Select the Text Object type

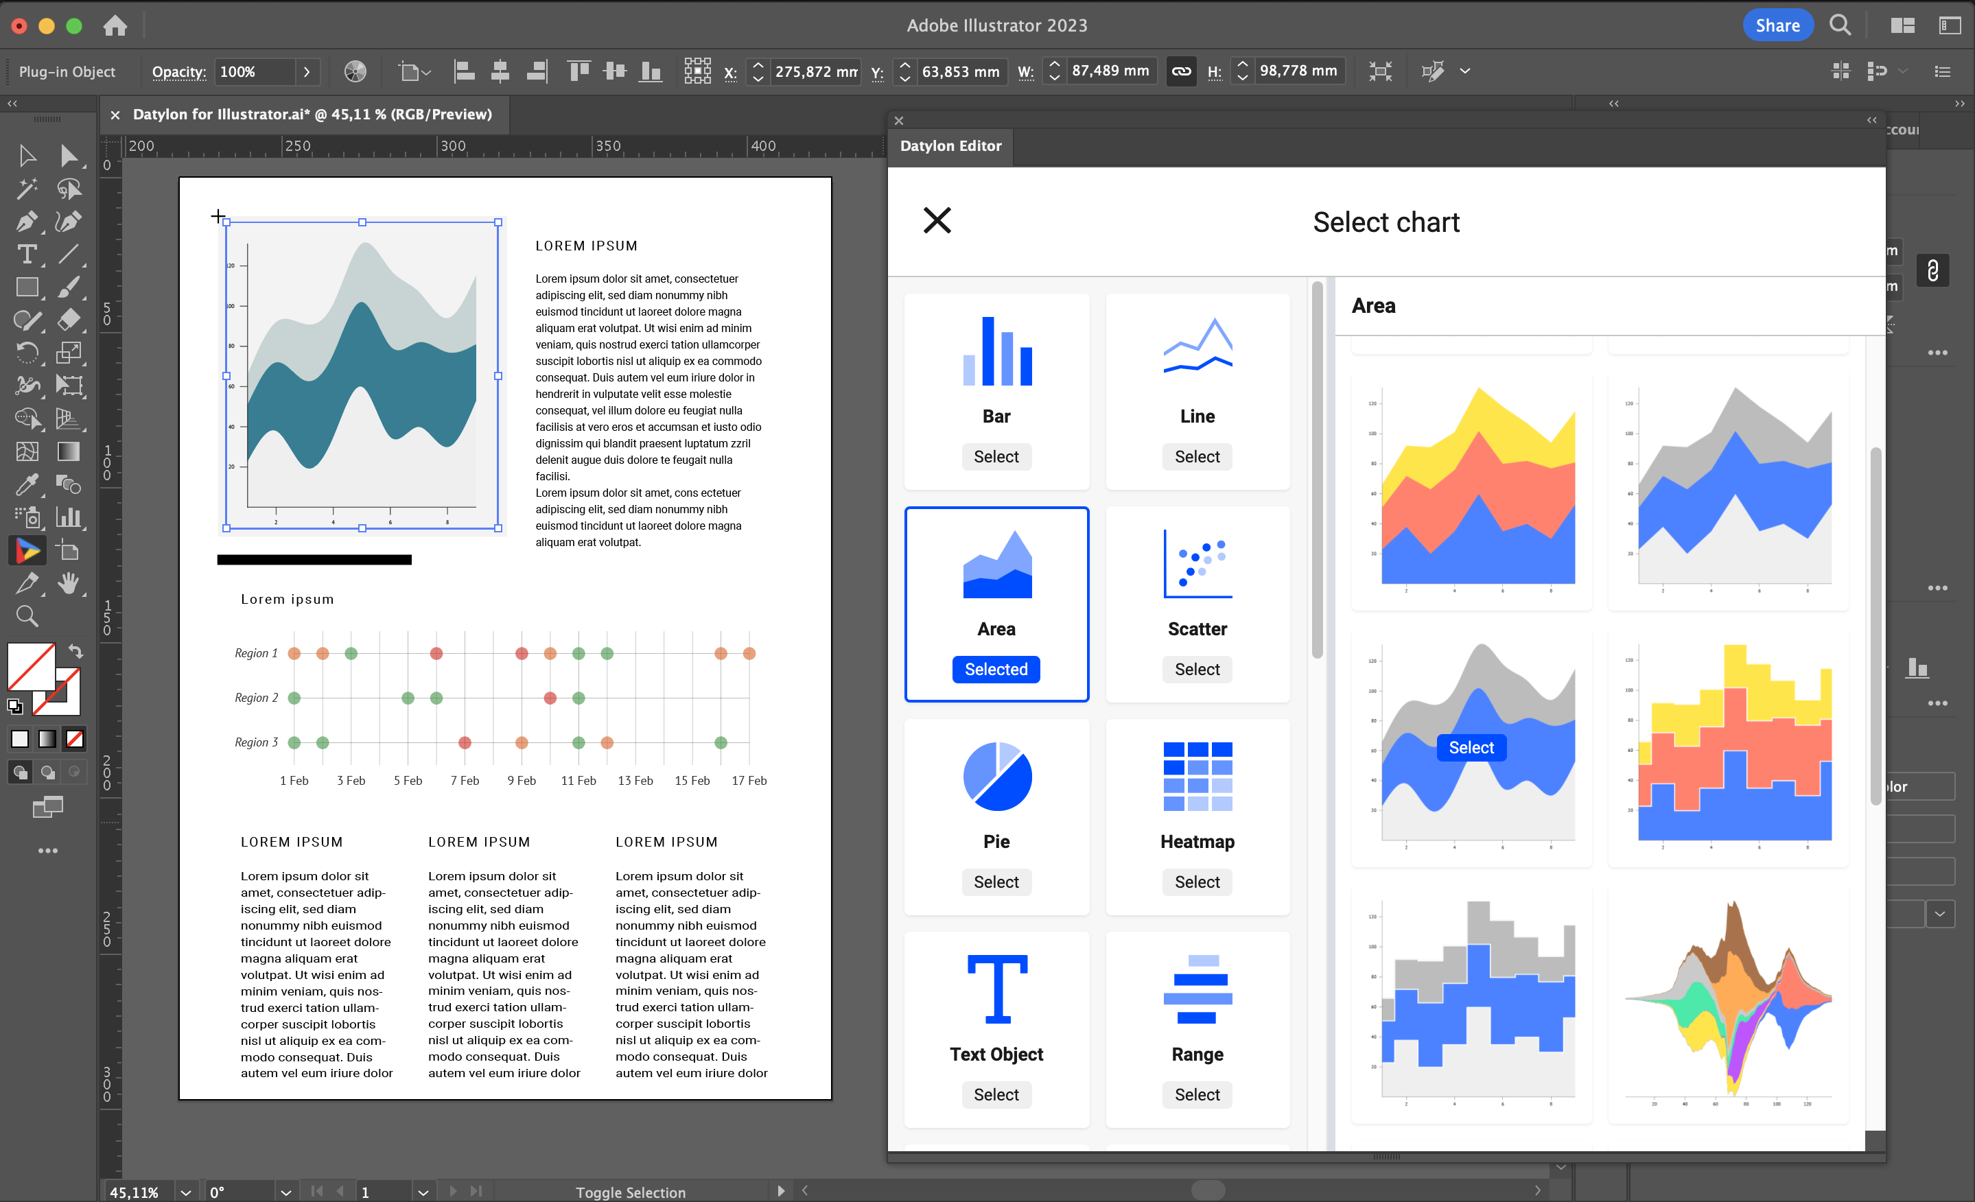[x=996, y=1094]
